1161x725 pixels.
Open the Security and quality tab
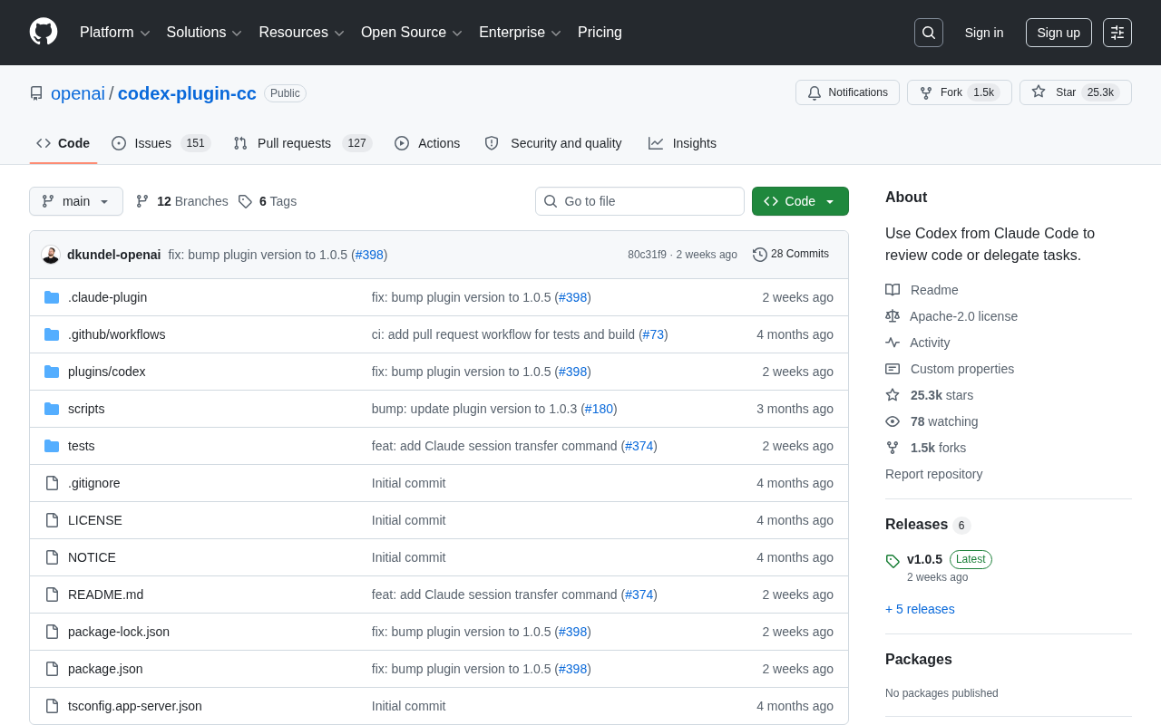click(x=553, y=143)
